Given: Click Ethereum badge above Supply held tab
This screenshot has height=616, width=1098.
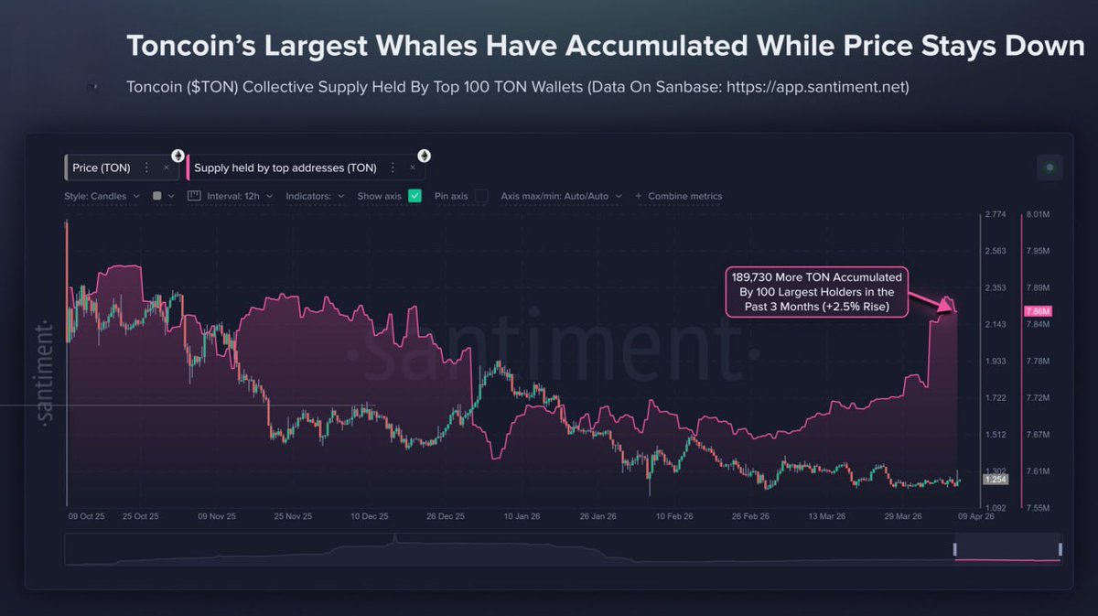Looking at the screenshot, I should pyautogui.click(x=425, y=156).
